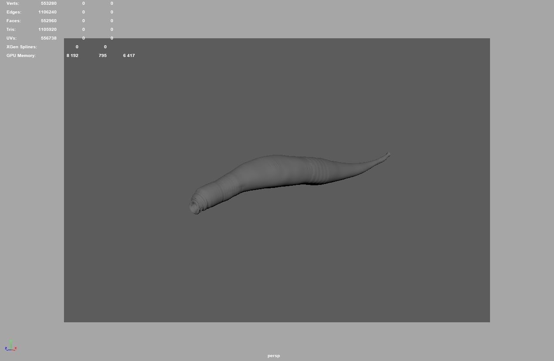Screen dimensions: 554x361
Task: Click the vertex count 553280
Action: point(49,3)
